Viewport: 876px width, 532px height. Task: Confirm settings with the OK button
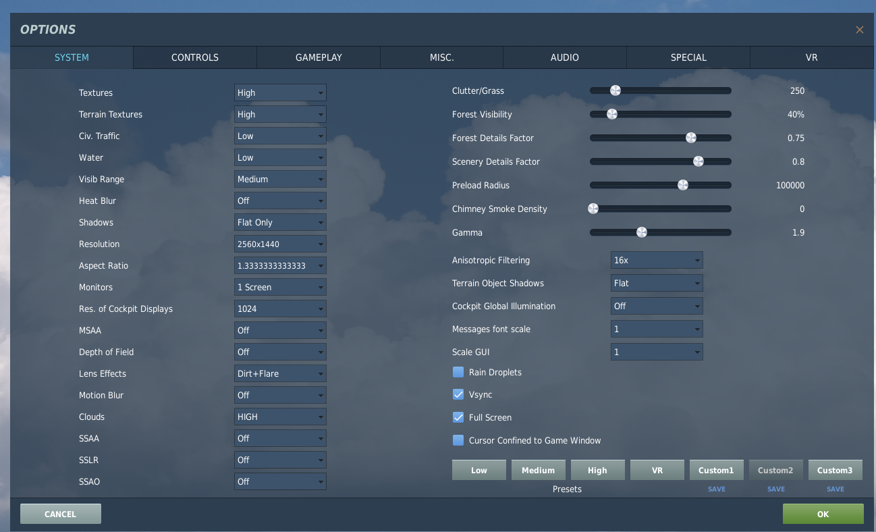coord(823,514)
